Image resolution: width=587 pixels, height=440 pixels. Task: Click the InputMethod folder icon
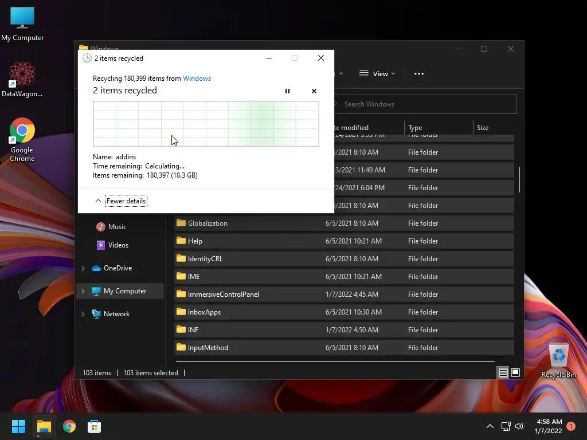tap(181, 347)
